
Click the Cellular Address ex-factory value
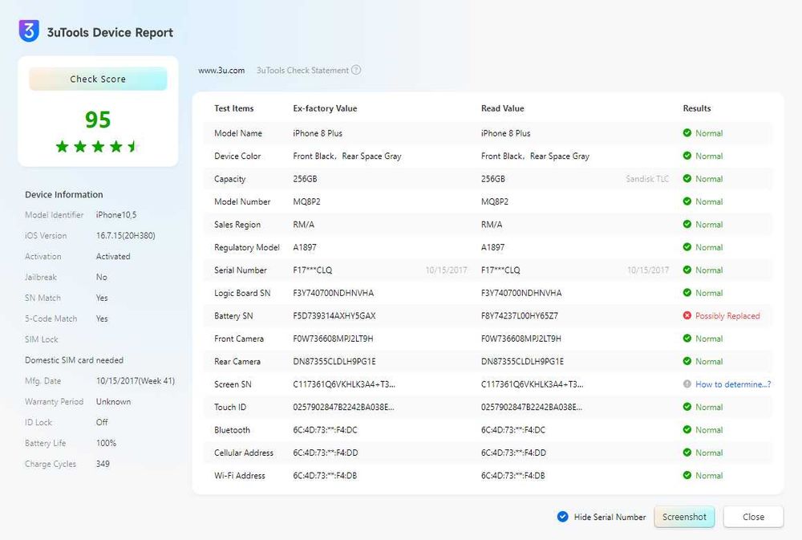pyautogui.click(x=326, y=453)
